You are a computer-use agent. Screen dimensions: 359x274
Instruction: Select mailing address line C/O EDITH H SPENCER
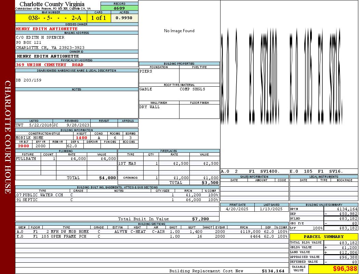(40, 37)
